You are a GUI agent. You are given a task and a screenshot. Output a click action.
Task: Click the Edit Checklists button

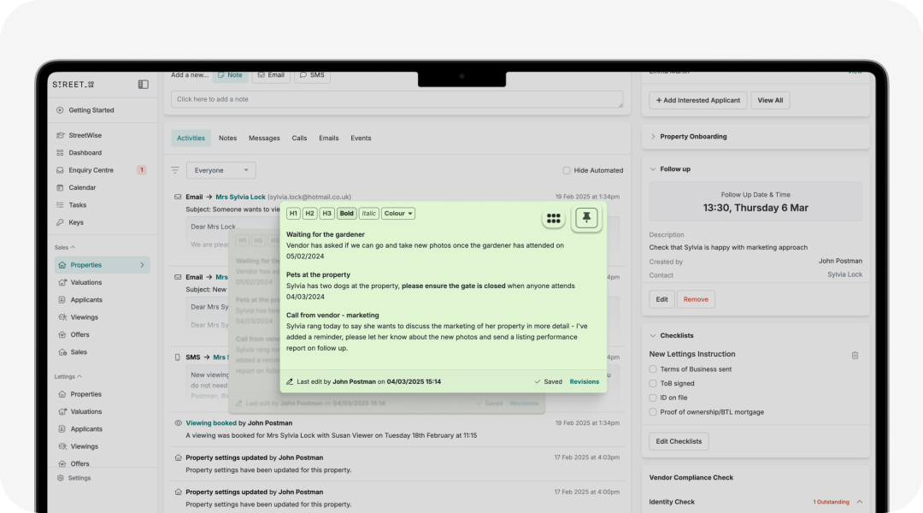point(679,441)
